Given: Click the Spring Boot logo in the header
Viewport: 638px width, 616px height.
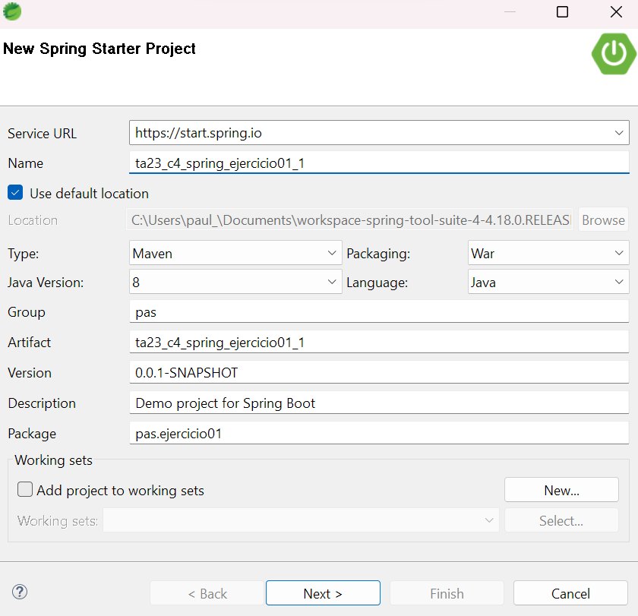Looking at the screenshot, I should tap(614, 54).
